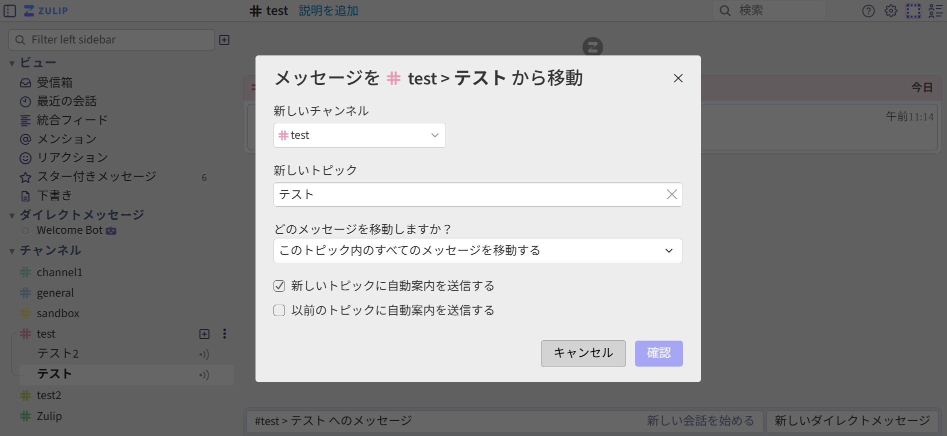
Task: Open Welcome Bot direct message
Action: pos(69,230)
